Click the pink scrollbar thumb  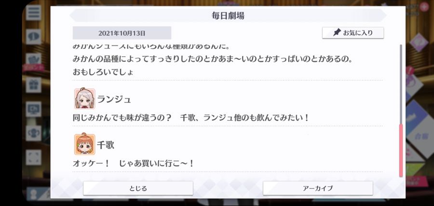(x=401, y=151)
